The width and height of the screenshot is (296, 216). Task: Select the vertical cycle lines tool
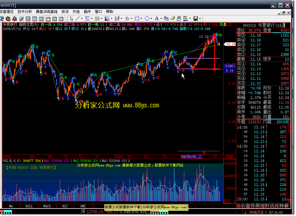97,19
